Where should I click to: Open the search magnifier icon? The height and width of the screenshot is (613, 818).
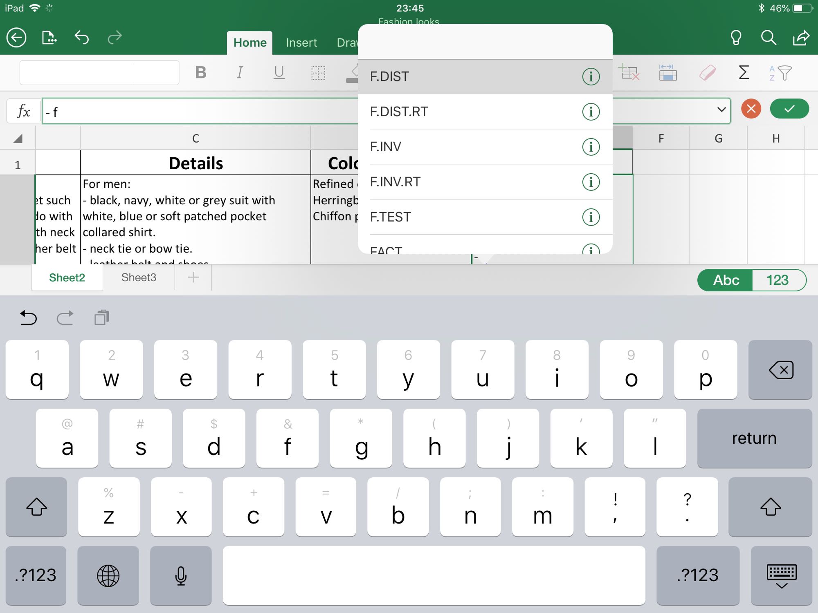point(769,38)
